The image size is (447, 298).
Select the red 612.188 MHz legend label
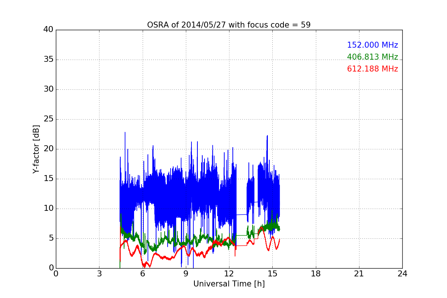pos(372,69)
